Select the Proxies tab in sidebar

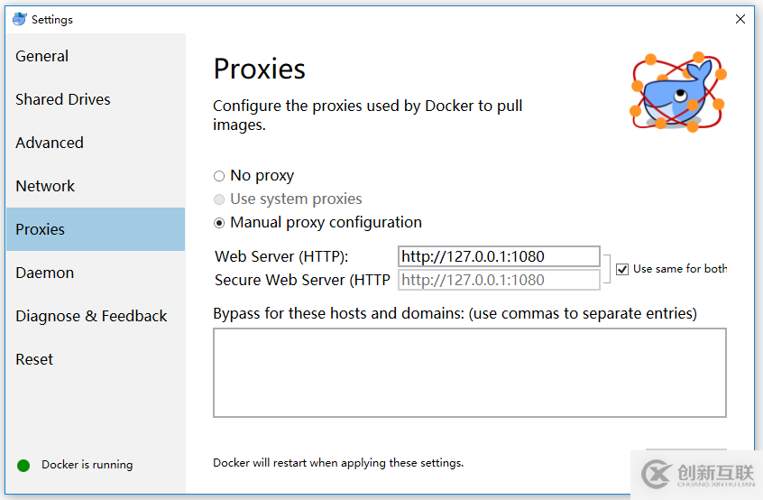pyautogui.click(x=41, y=229)
